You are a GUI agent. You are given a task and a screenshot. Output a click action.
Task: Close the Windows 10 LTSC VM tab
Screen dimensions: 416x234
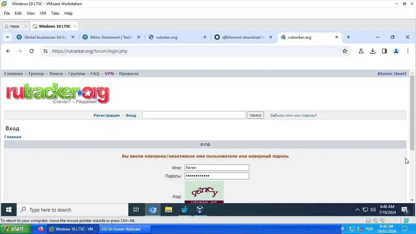tap(75, 26)
